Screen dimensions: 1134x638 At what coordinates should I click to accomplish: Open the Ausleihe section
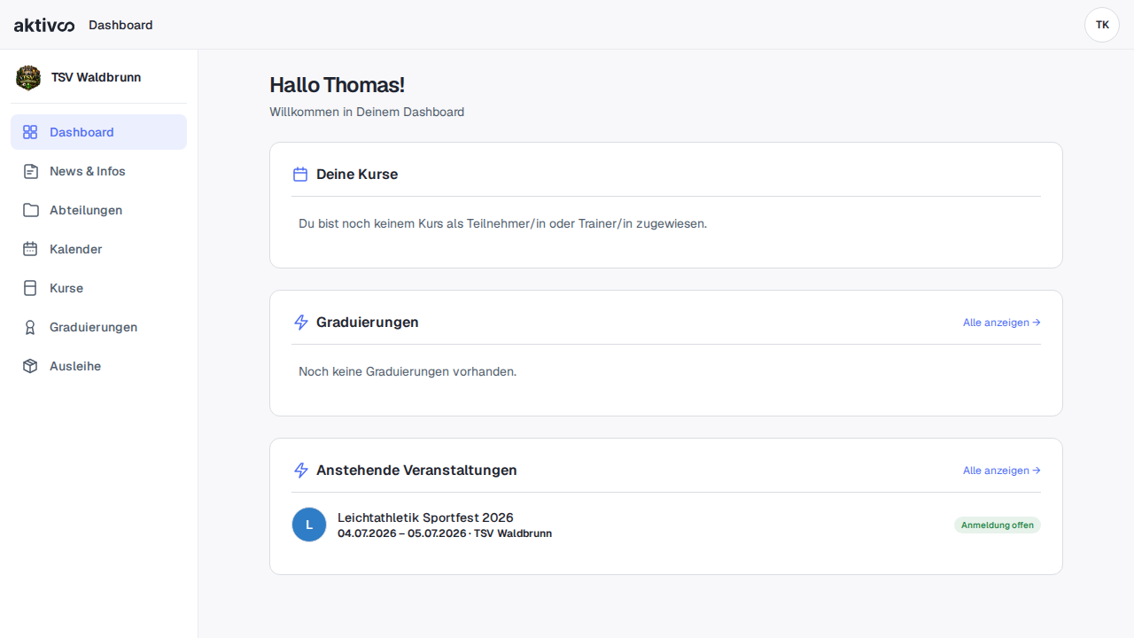click(x=98, y=366)
